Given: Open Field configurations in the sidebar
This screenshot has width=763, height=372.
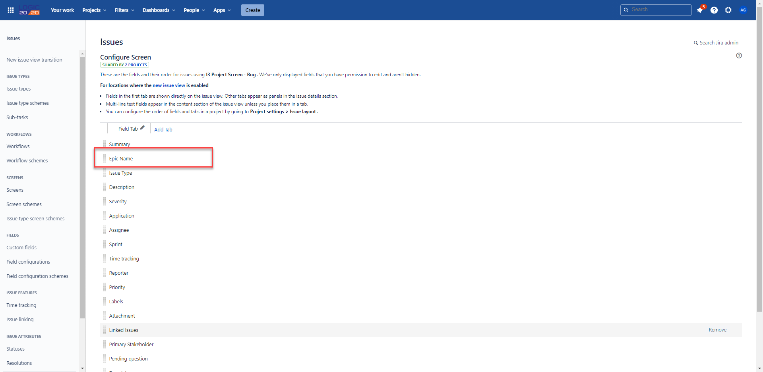Looking at the screenshot, I should [28, 262].
